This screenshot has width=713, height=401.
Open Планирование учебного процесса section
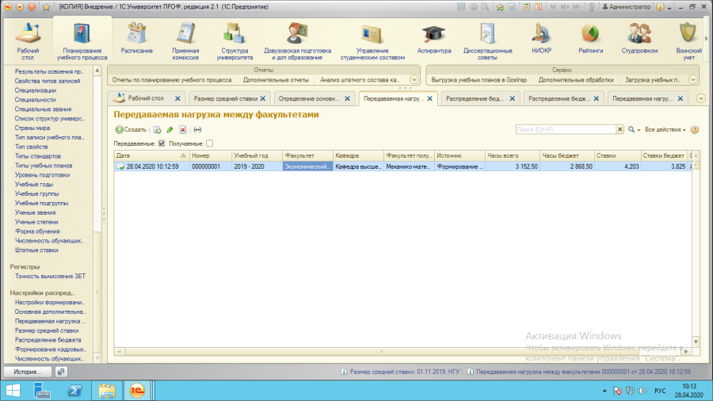click(82, 41)
